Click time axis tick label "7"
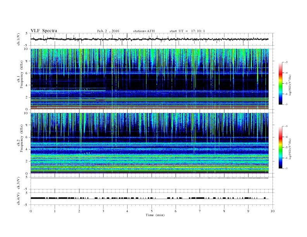Viewport: 307px width, 237px height. [x=200, y=211]
